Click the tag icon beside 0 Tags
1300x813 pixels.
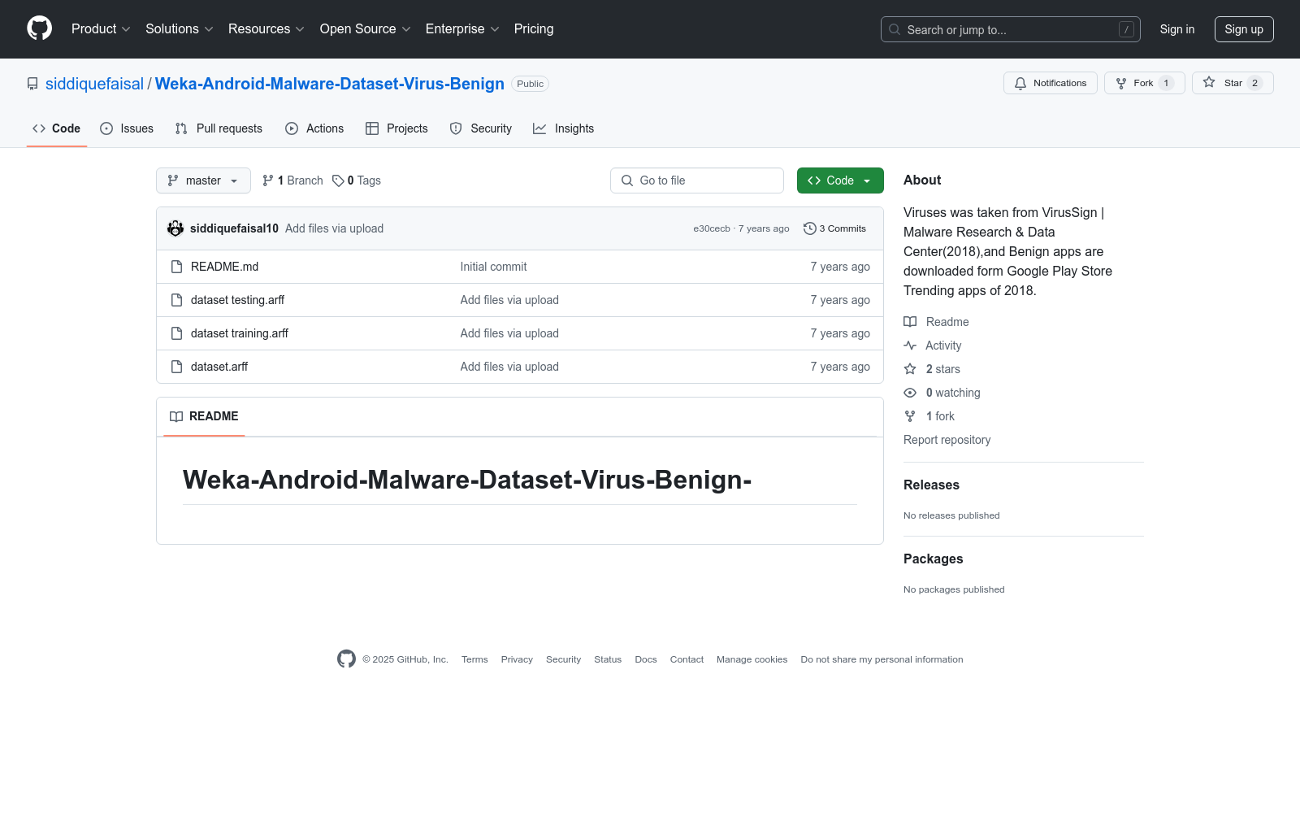coord(338,180)
